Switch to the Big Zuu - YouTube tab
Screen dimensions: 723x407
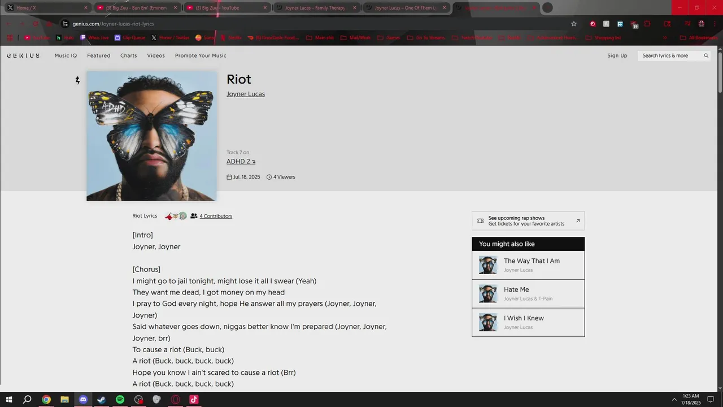pyautogui.click(x=227, y=8)
